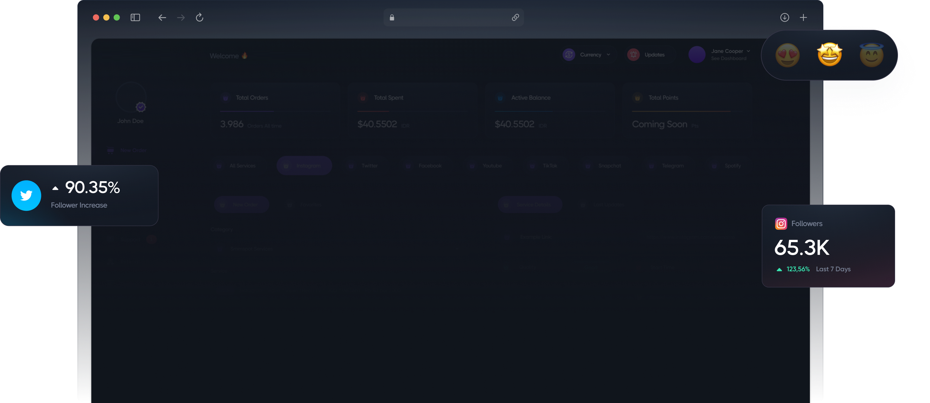
Task: Open the Service Details button
Action: click(x=530, y=205)
